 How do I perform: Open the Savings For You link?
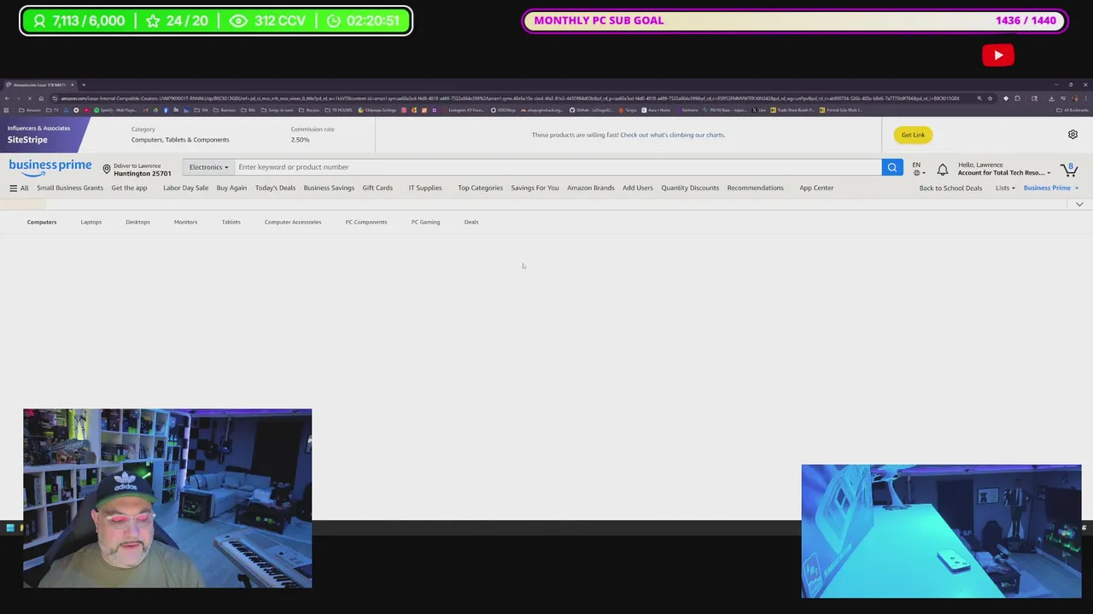pyautogui.click(x=535, y=188)
